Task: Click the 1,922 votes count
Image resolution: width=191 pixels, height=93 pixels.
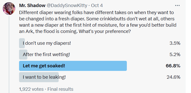Action: pos(31,89)
